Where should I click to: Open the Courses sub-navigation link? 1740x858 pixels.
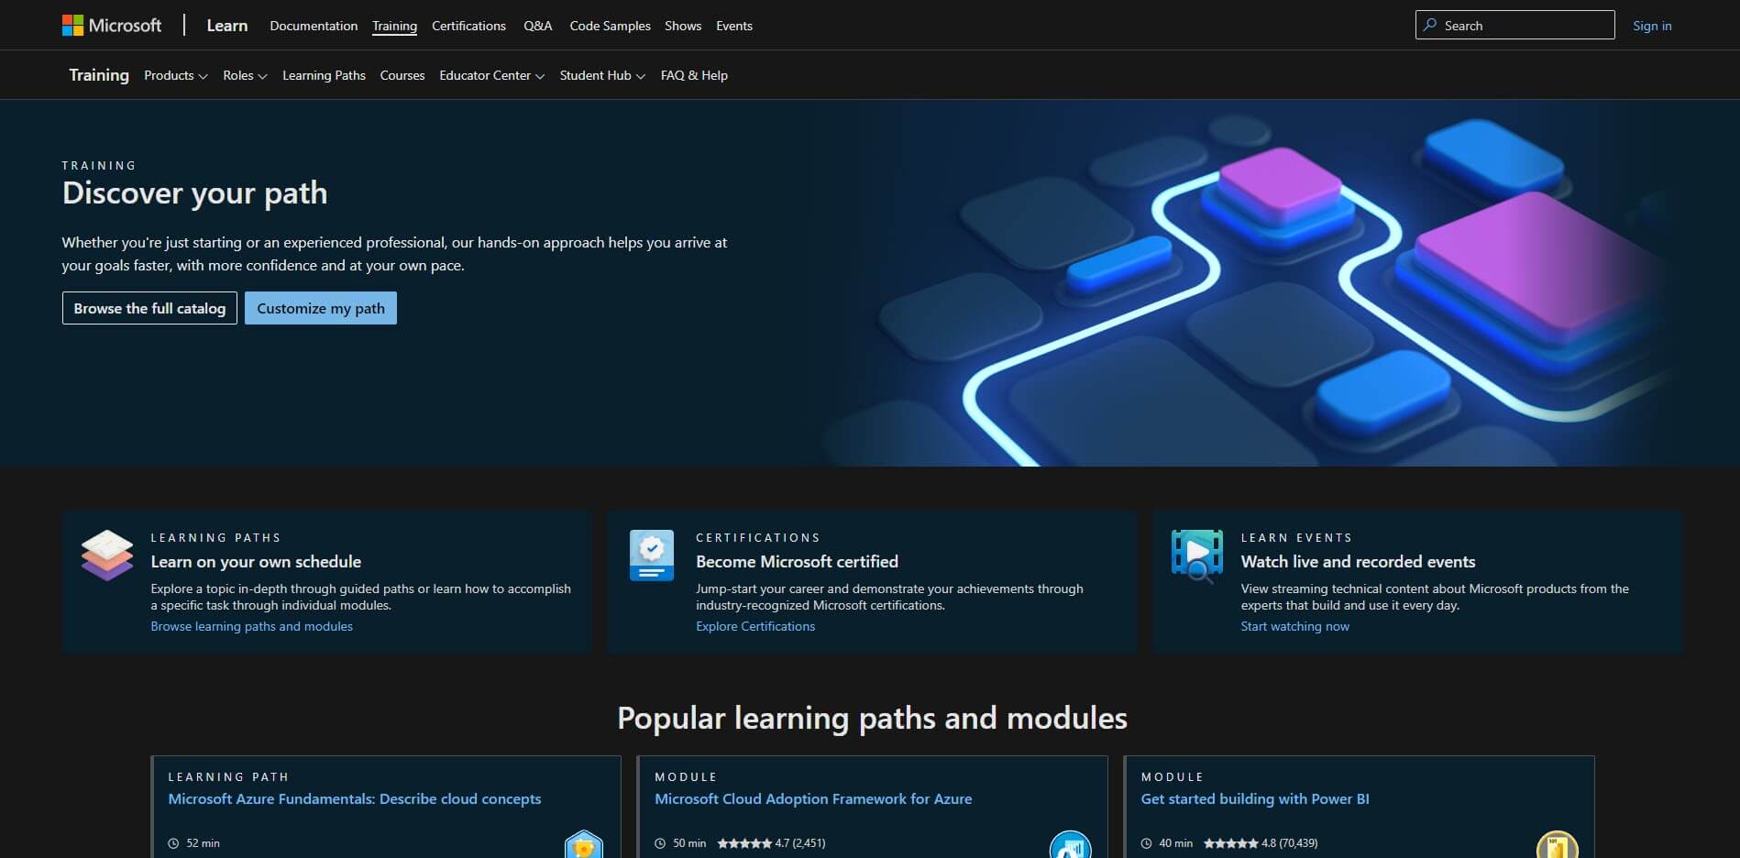click(x=402, y=75)
